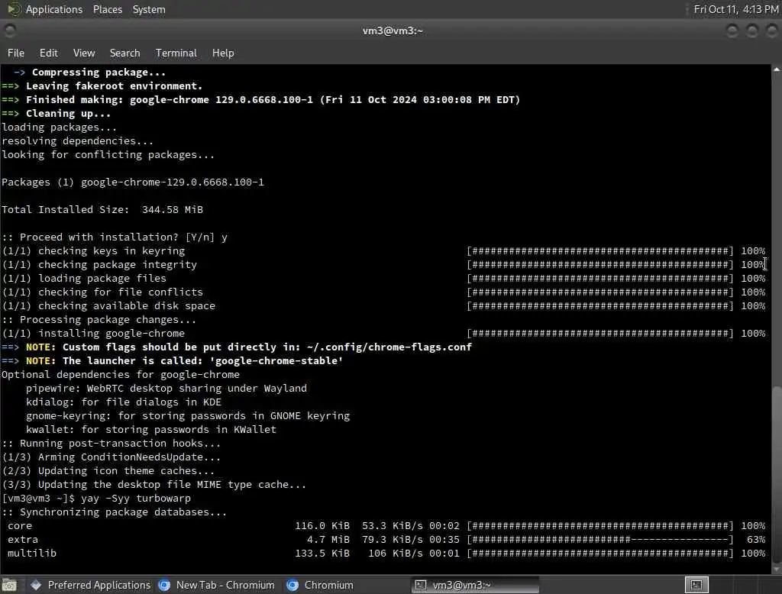Open the System panel menu

coord(149,9)
